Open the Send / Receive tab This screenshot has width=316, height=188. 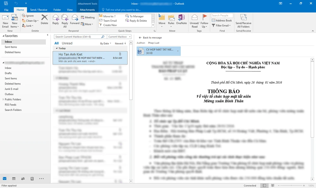[x=39, y=9]
